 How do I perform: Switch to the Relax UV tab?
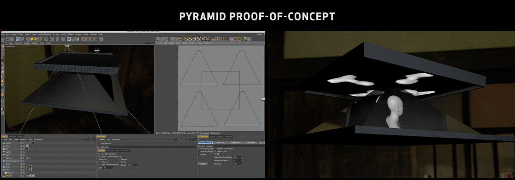click(x=220, y=143)
